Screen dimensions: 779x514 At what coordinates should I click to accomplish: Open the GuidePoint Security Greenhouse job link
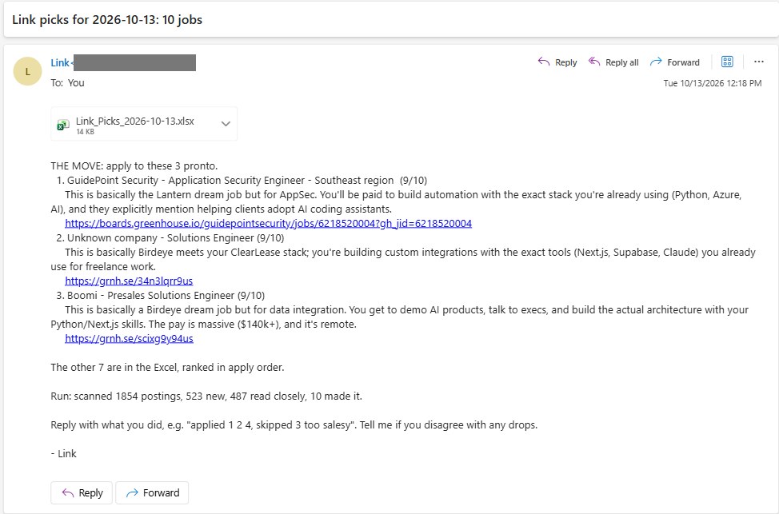268,224
